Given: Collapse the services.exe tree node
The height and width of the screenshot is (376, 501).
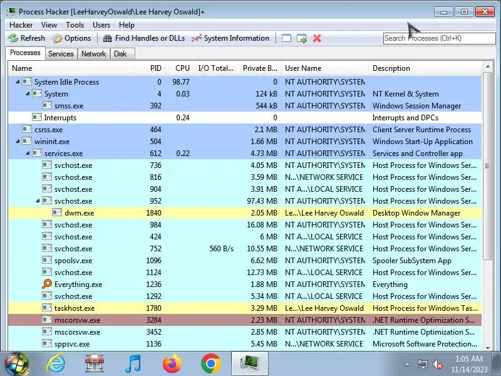Looking at the screenshot, I should point(28,153).
